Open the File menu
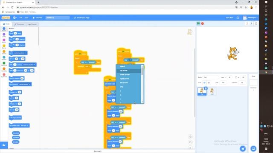The image size is (273, 153). (21, 18)
